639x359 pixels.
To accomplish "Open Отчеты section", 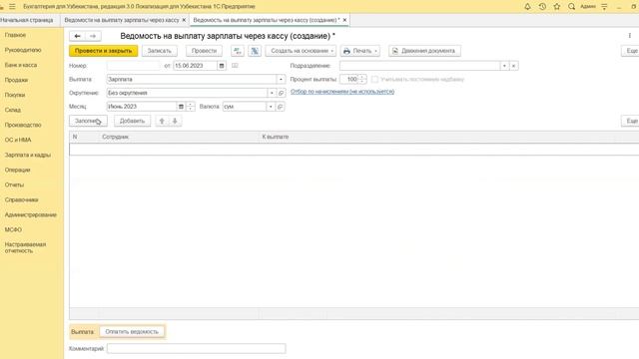I will (14, 184).
